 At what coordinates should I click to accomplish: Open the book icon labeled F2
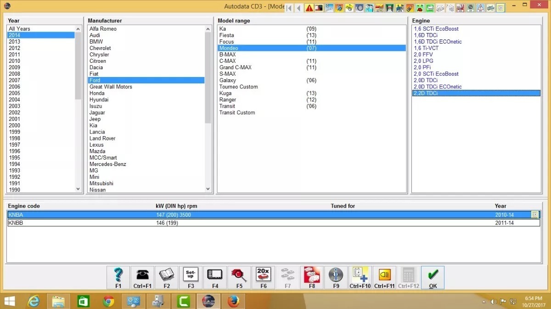coord(167,278)
